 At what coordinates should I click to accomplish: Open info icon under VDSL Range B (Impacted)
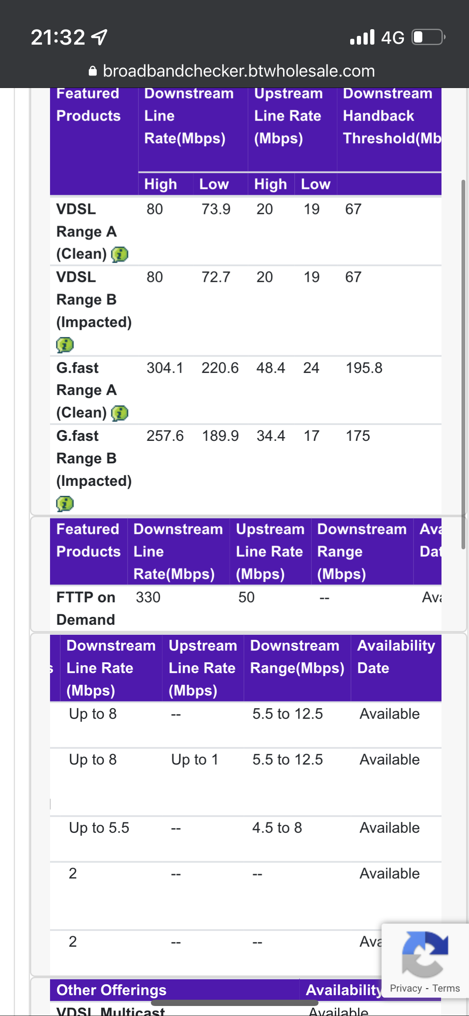[x=65, y=345]
